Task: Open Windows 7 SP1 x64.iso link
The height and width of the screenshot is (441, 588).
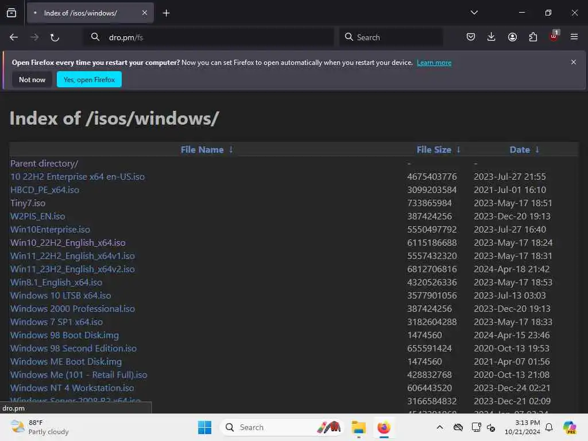Action: (57, 322)
